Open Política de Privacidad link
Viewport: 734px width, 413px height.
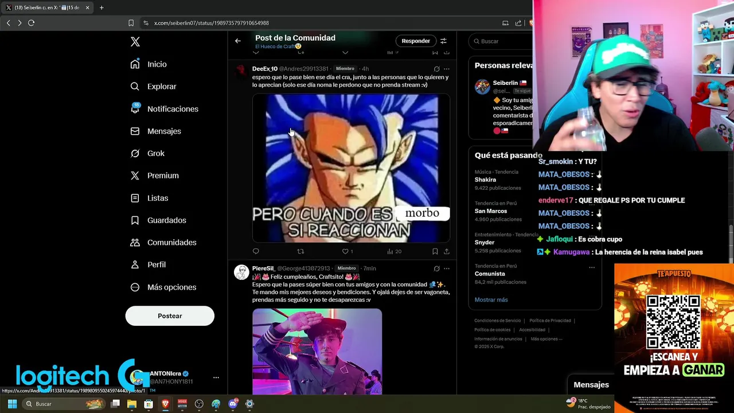pos(550,321)
